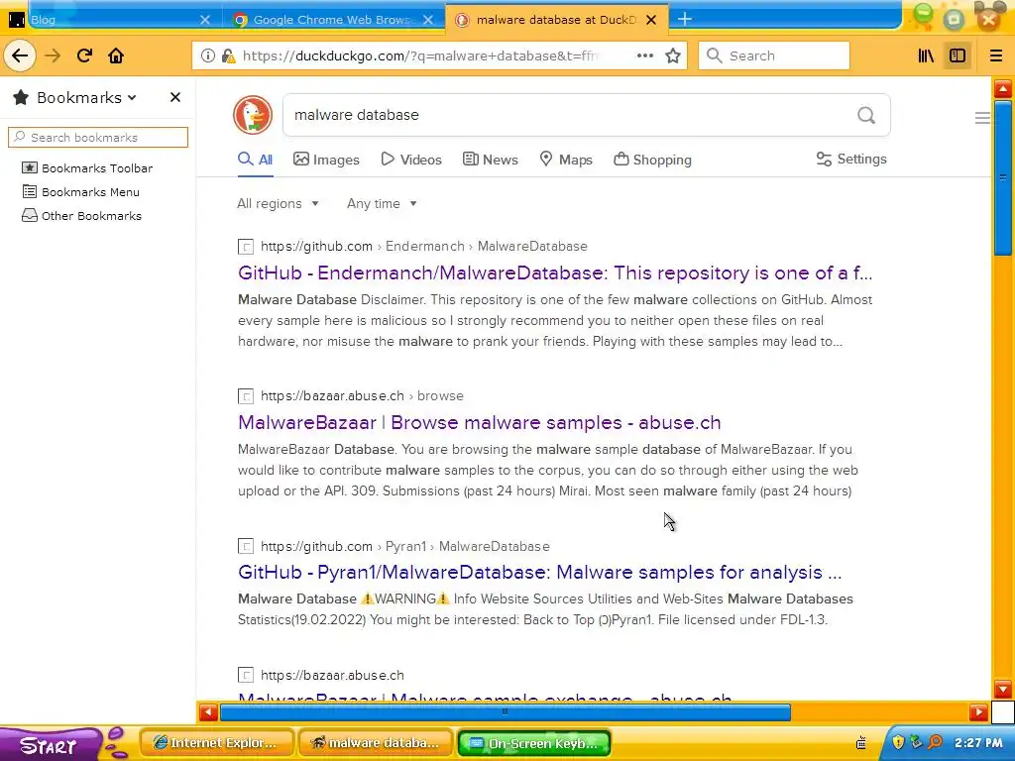This screenshot has height=761, width=1015.
Task: Click horizontal scrollbar right arrow
Action: (978, 712)
